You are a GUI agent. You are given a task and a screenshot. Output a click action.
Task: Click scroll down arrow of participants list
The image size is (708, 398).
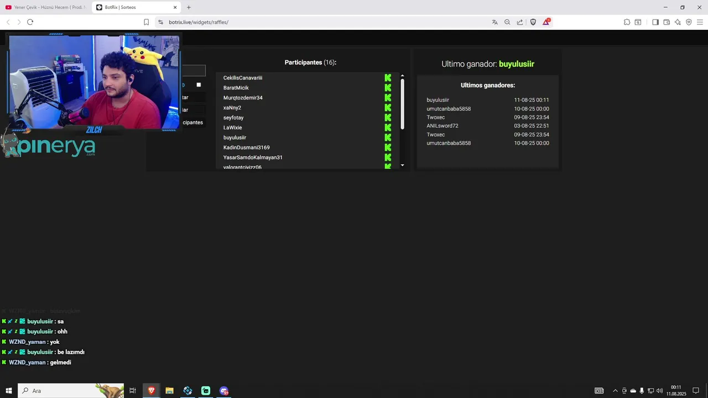coord(402,165)
